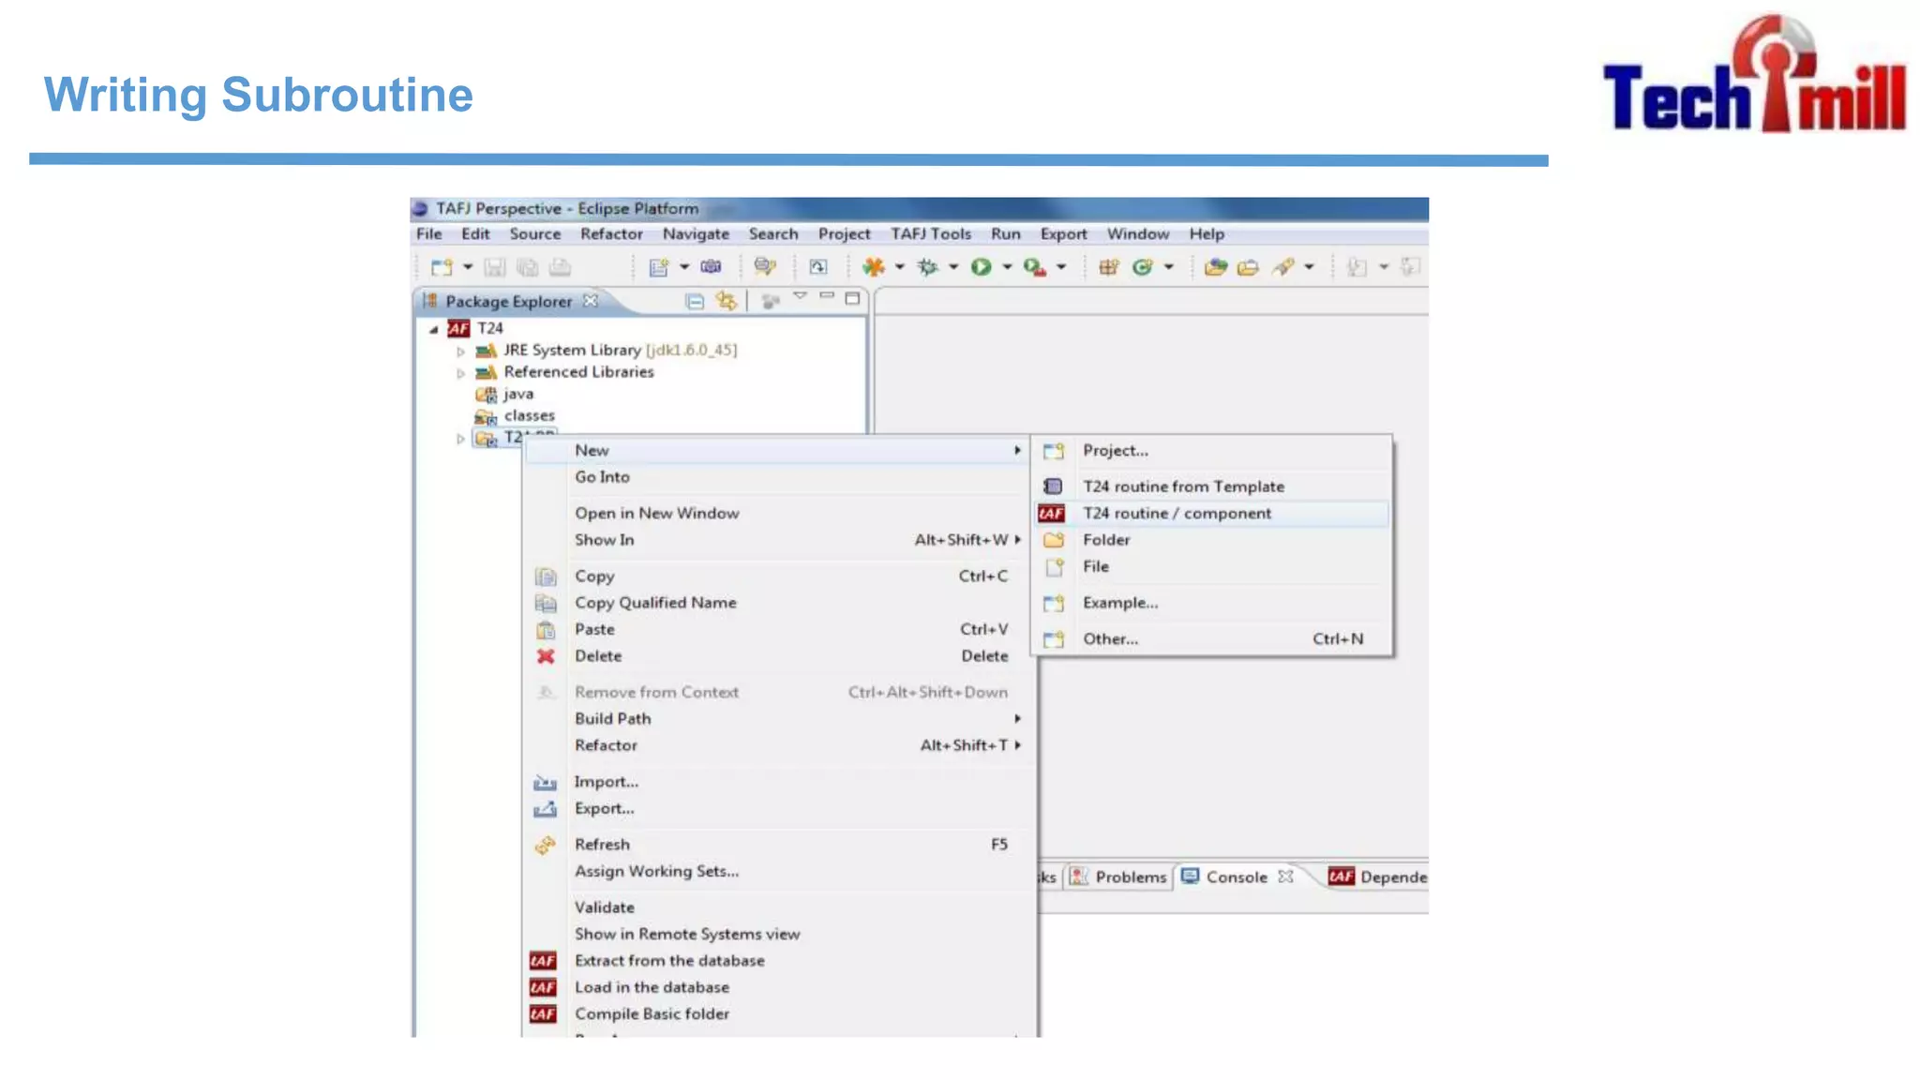
Task: Click Load in the database entry
Action: point(652,987)
